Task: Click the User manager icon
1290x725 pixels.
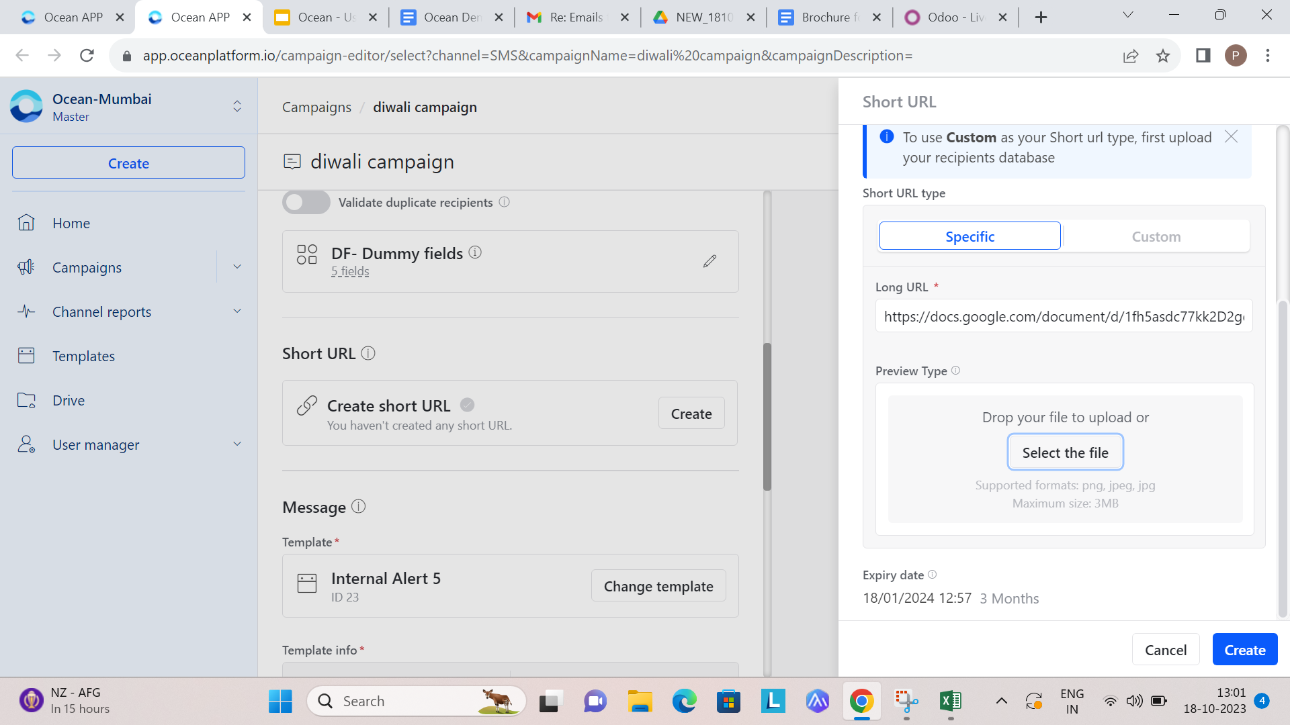Action: (26, 444)
